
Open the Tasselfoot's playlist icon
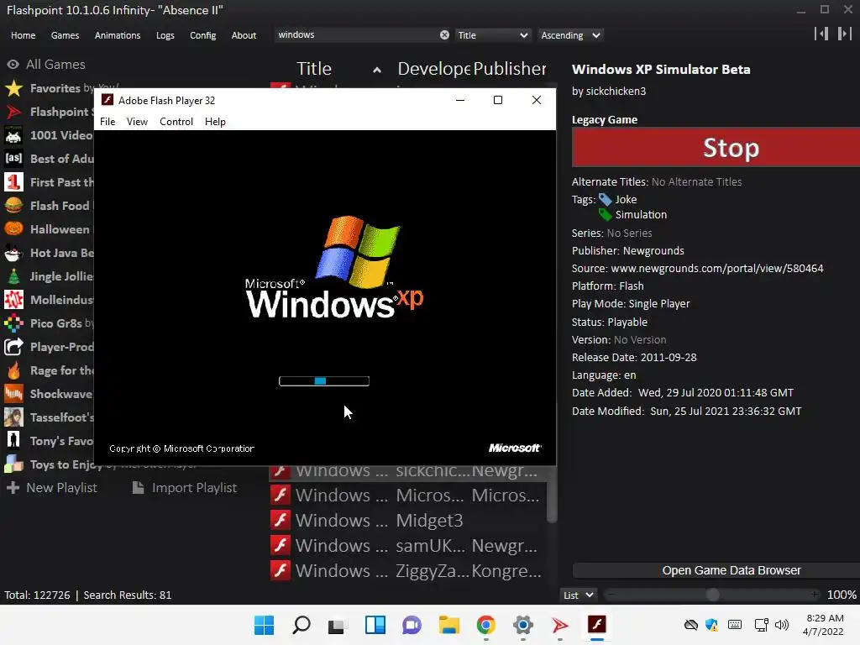click(13, 417)
